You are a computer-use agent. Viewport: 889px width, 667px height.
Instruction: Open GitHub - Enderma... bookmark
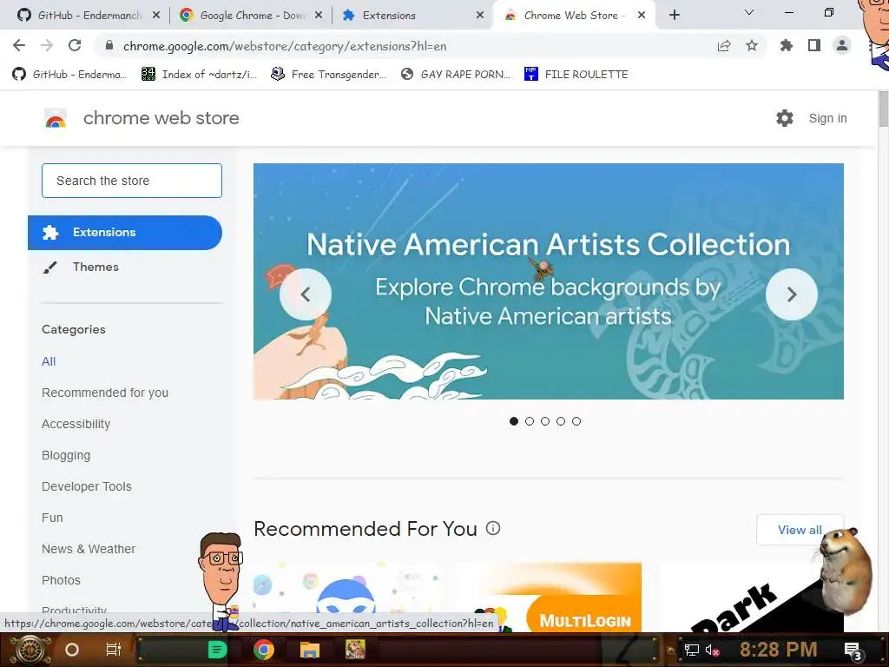69,75
